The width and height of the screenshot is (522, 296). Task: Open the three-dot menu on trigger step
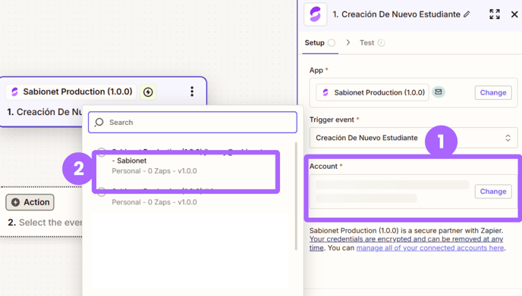pyautogui.click(x=192, y=92)
